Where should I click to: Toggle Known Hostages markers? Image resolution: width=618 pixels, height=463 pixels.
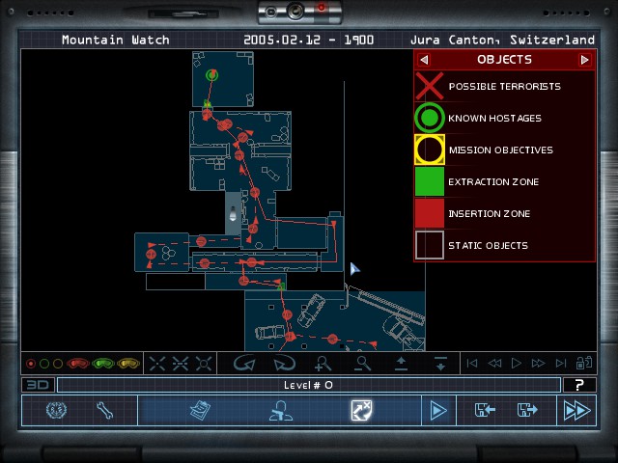tap(429, 119)
